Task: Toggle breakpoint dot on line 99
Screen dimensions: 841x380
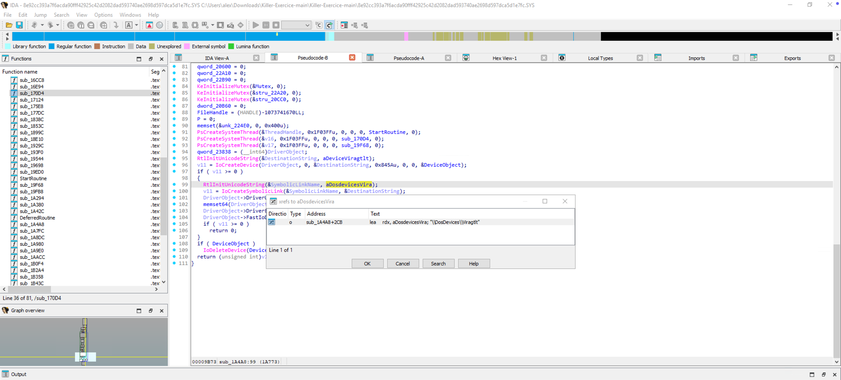Action: [174, 185]
